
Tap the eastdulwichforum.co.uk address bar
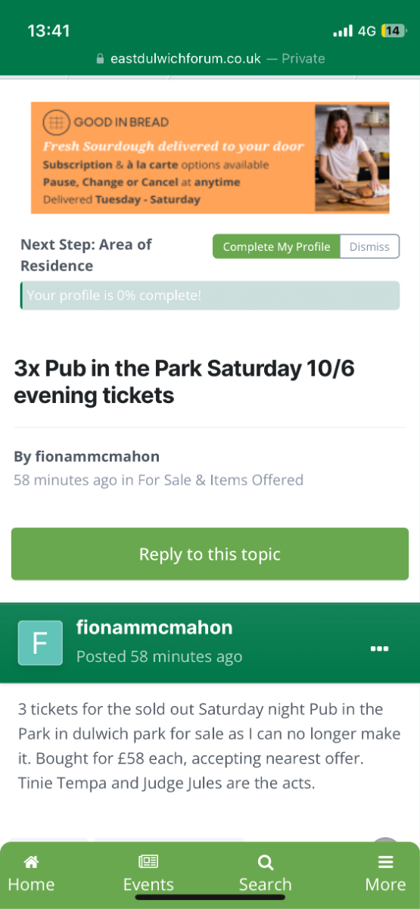[x=210, y=59]
